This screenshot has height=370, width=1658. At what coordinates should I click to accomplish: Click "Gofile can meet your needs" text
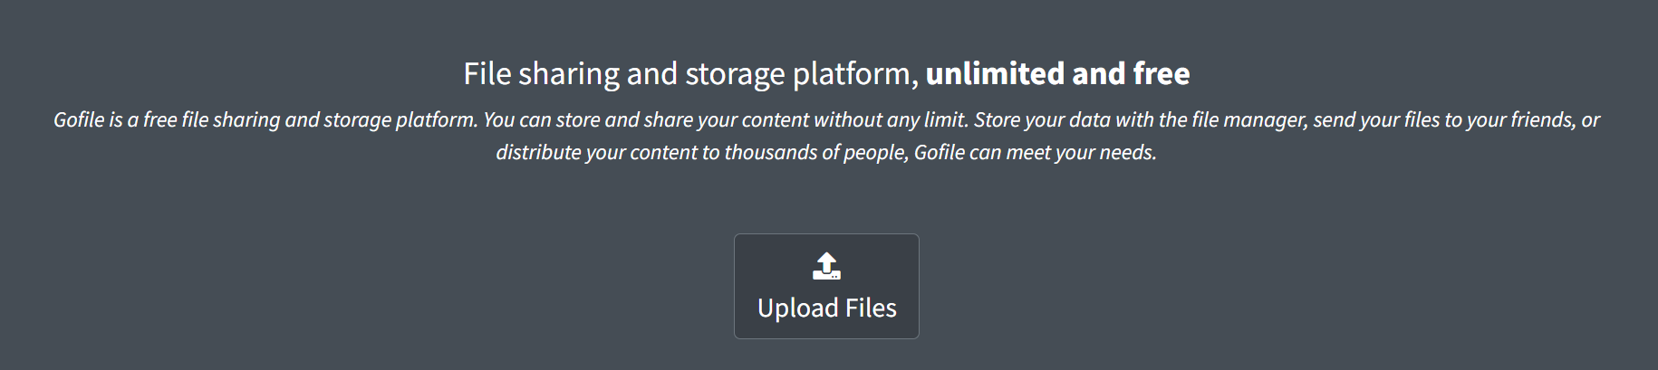1035,153
